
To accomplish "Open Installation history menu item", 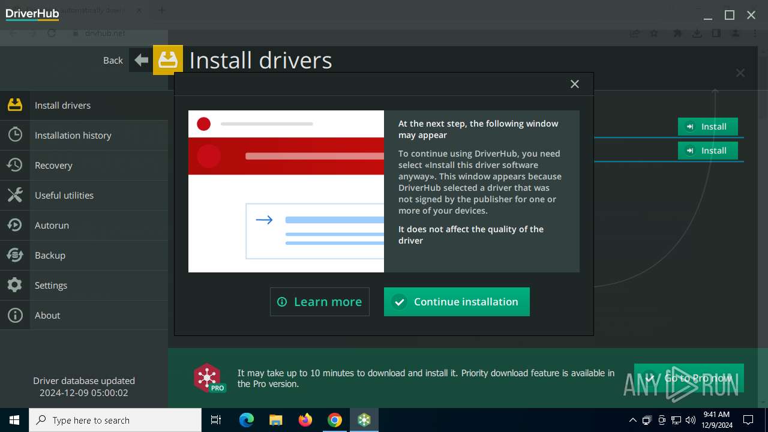I will pyautogui.click(x=84, y=135).
